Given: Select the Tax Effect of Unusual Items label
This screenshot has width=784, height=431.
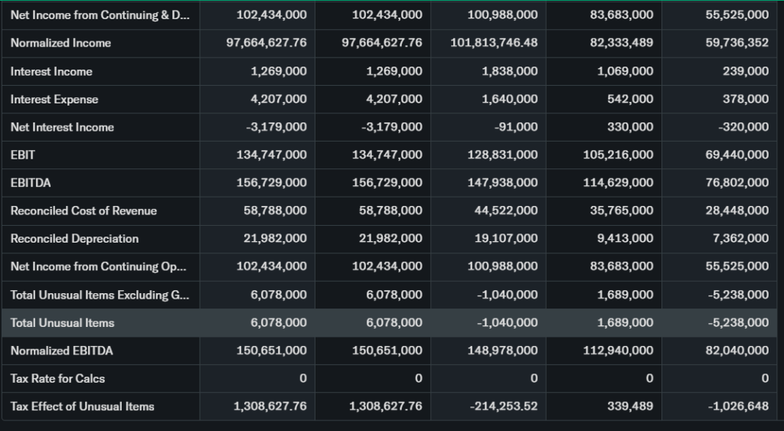Looking at the screenshot, I should coord(82,407).
